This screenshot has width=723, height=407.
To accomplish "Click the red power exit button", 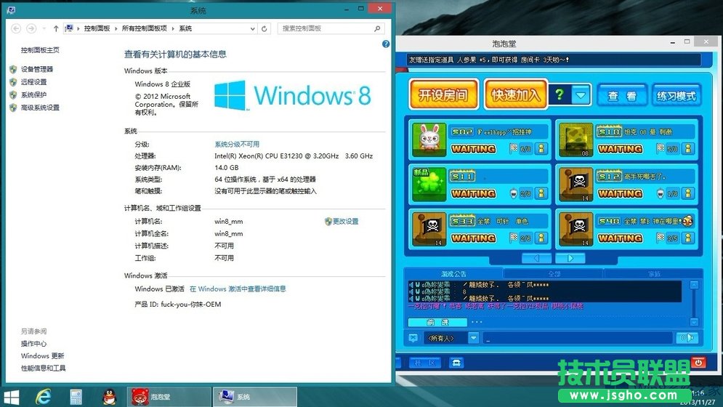I will pyautogui.click(x=698, y=363).
